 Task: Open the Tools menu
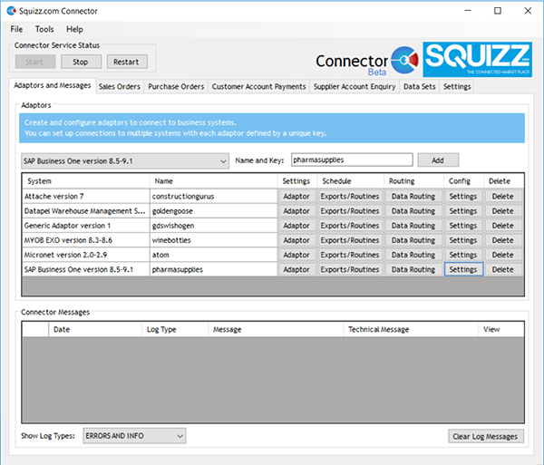[x=44, y=29]
